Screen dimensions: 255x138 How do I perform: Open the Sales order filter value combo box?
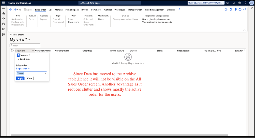tap(31, 73)
